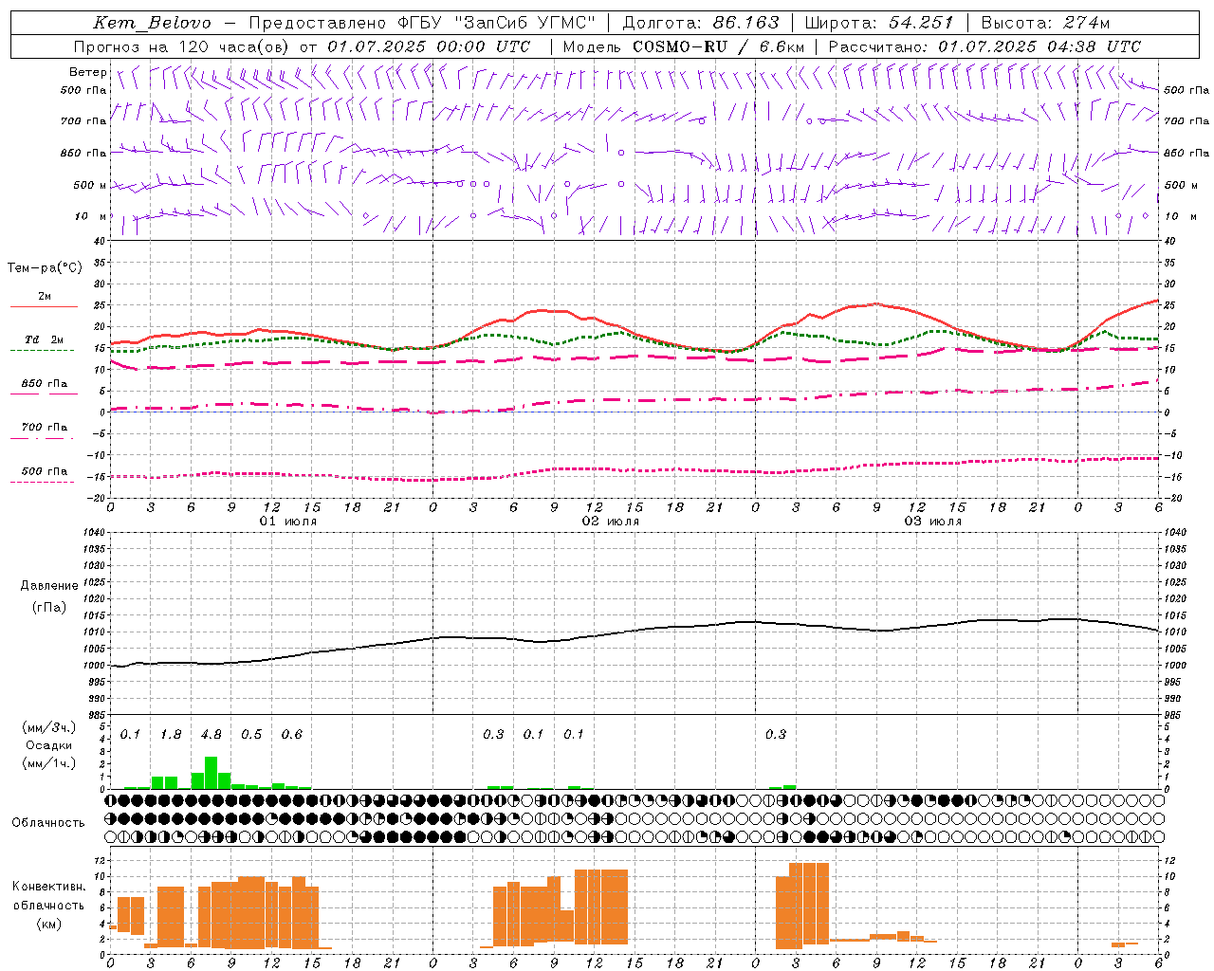
Task: Click the 0.6 precipitation total
Action: [x=292, y=735]
